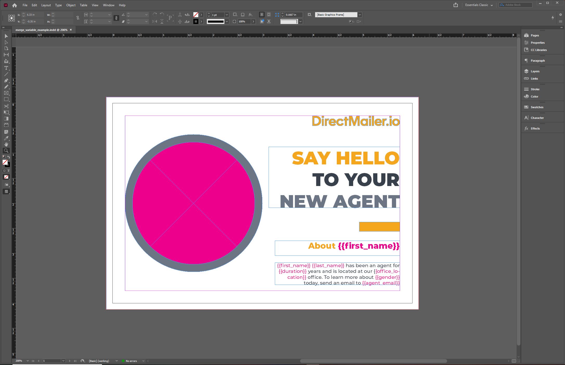This screenshot has width=565, height=365.
Task: Select the Rectangle Frame tool
Action: click(6, 93)
